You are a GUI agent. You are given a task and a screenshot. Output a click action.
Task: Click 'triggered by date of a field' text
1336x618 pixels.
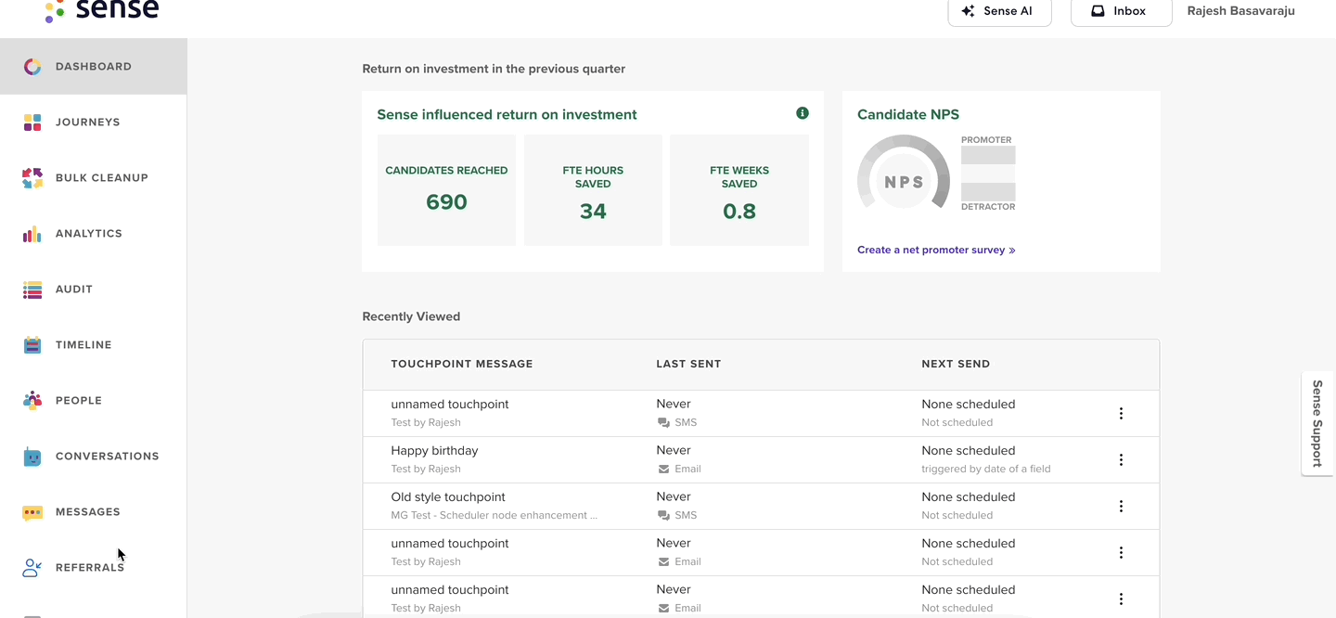tap(986, 470)
